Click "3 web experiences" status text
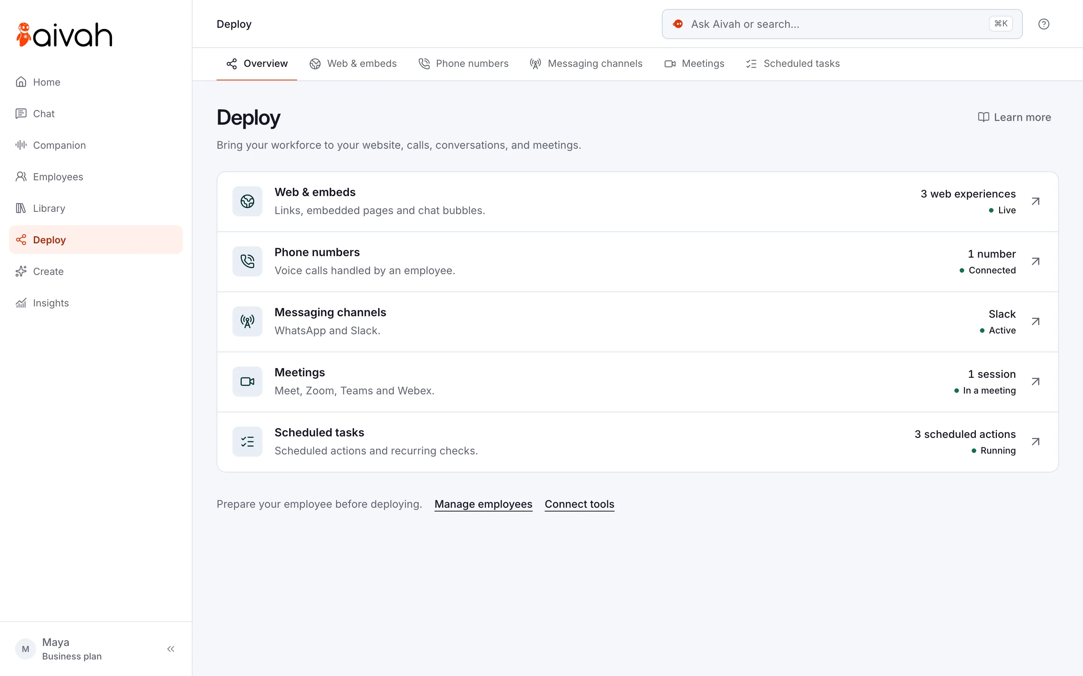This screenshot has height=676, width=1083. point(968,193)
